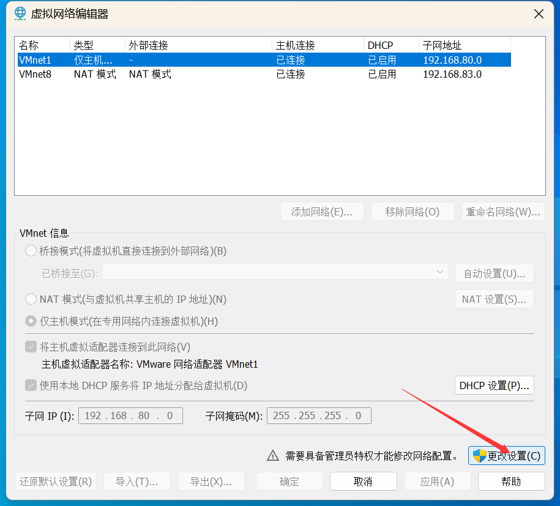The image size is (560, 506).
Task: Click VMnet8 DHCP cell 已启用
Action: point(382,74)
